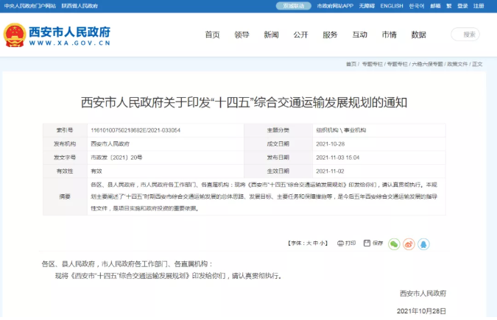Share the notice via Weibo icon
Viewport: 497px width, 320px height.
coord(409,243)
